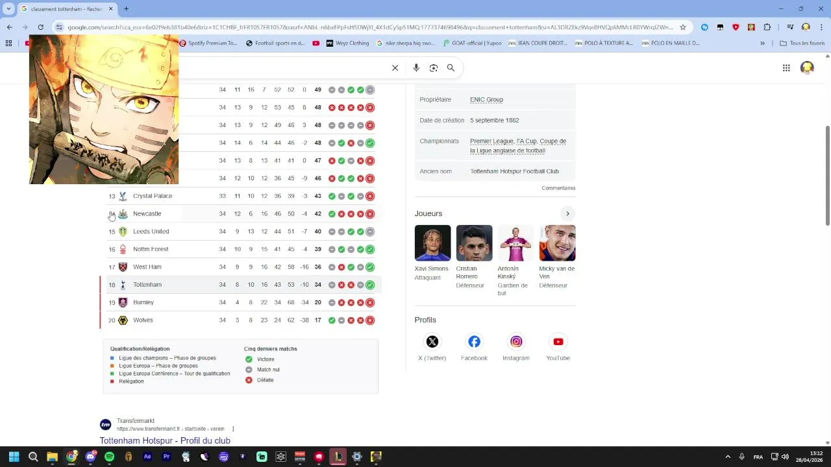Screen dimensions: 831x467
Task: Click the ENIC Group owner link
Action: [486, 99]
